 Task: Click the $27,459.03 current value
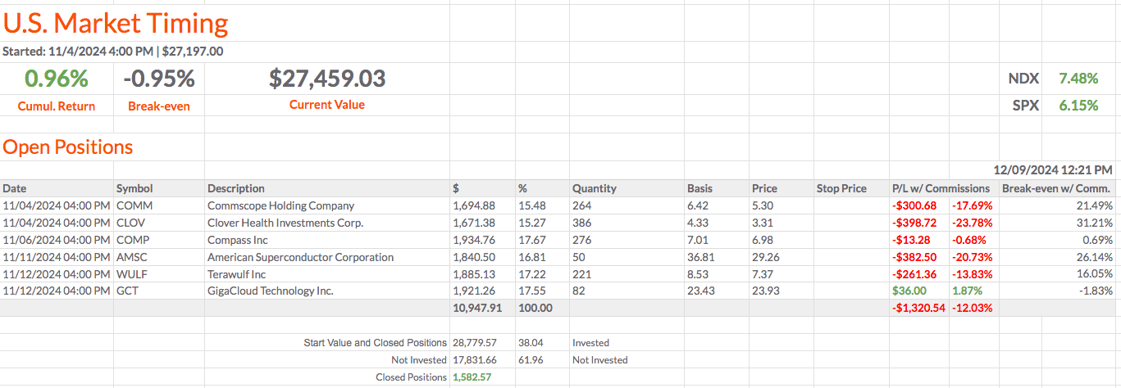(327, 79)
